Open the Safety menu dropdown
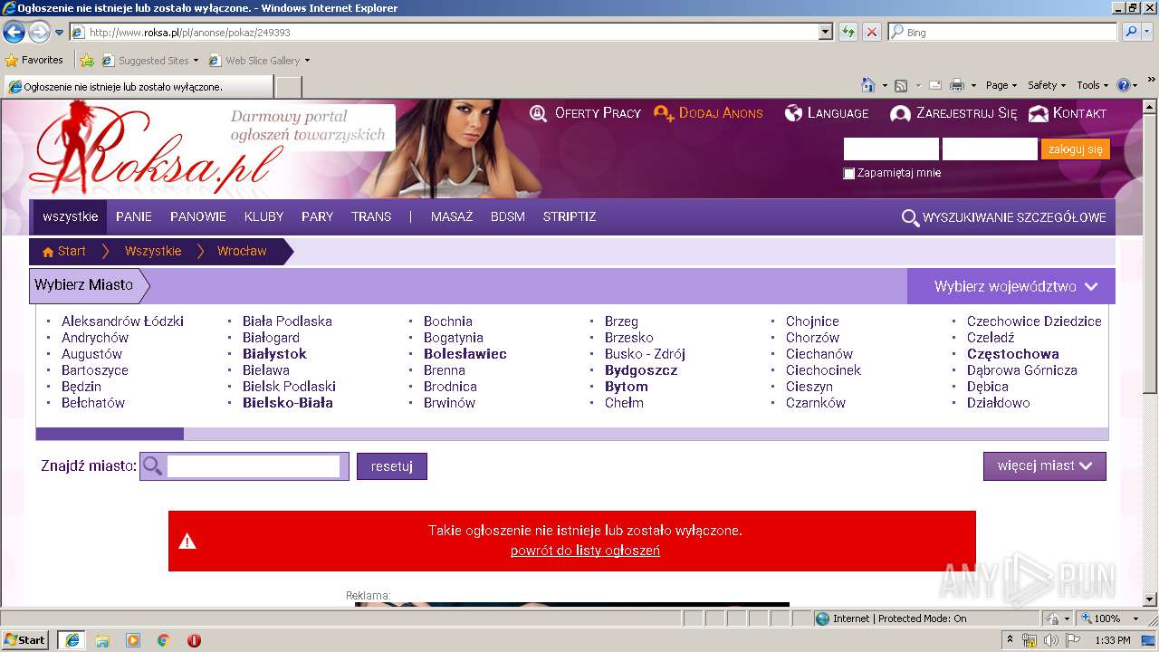This screenshot has height=652, width=1159. tap(1047, 85)
